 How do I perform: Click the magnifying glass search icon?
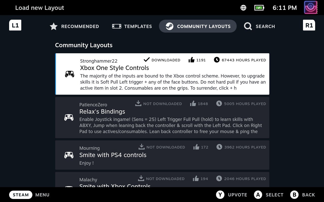coord(248,26)
